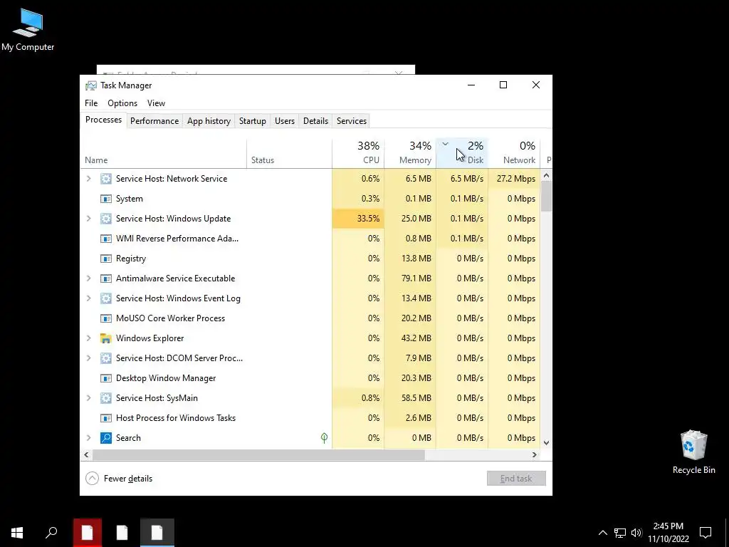Click the red-highlighted taskbar app icon
The image size is (729, 547).
pyautogui.click(x=88, y=533)
